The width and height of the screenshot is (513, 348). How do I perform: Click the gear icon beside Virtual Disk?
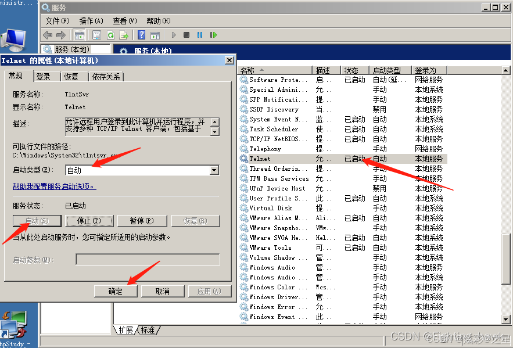(244, 208)
